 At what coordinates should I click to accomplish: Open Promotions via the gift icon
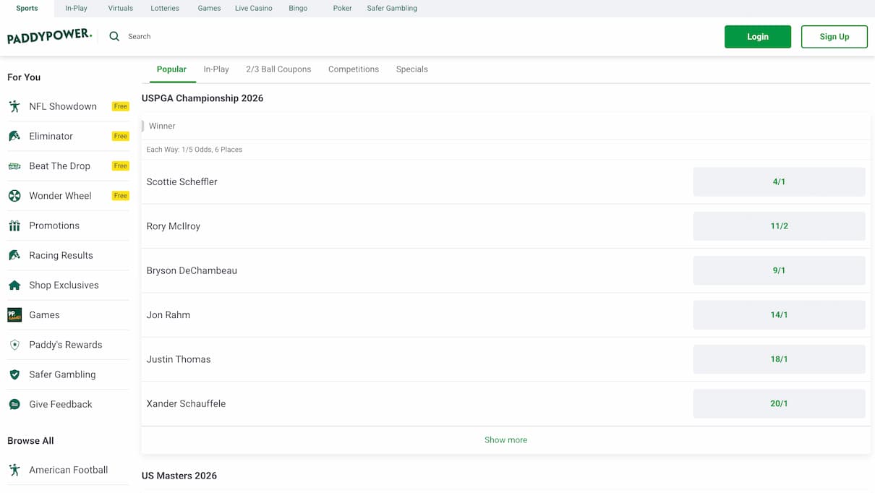pyautogui.click(x=14, y=226)
